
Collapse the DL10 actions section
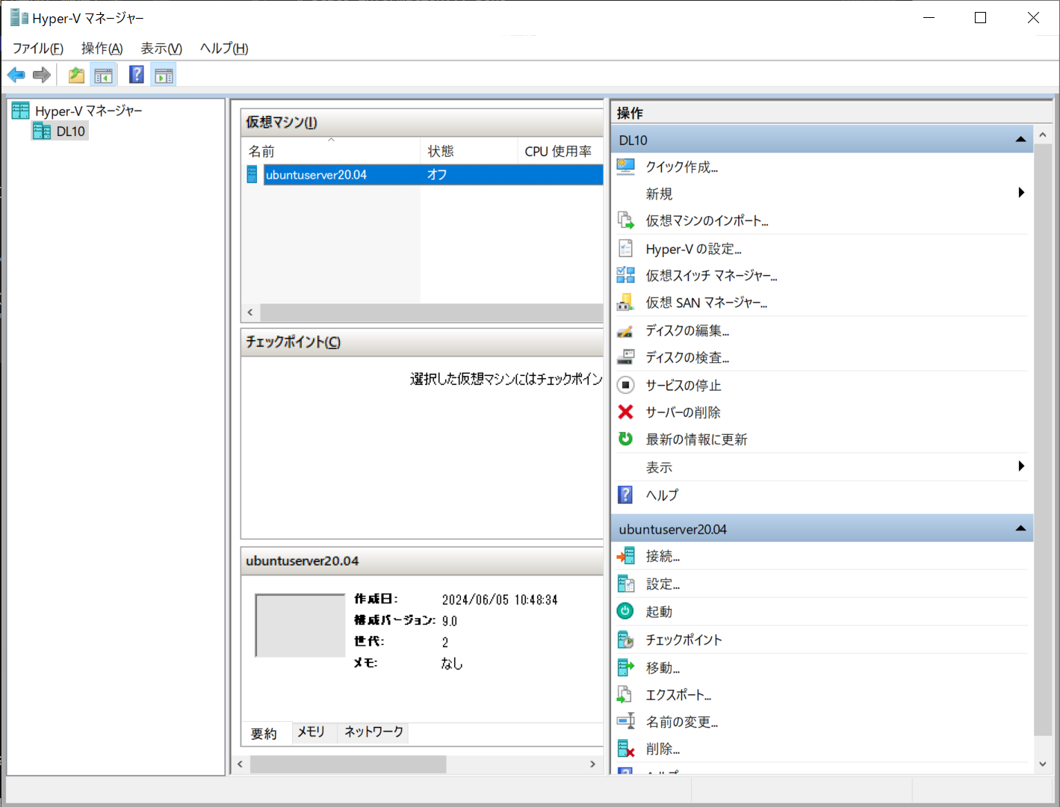[x=1020, y=140]
